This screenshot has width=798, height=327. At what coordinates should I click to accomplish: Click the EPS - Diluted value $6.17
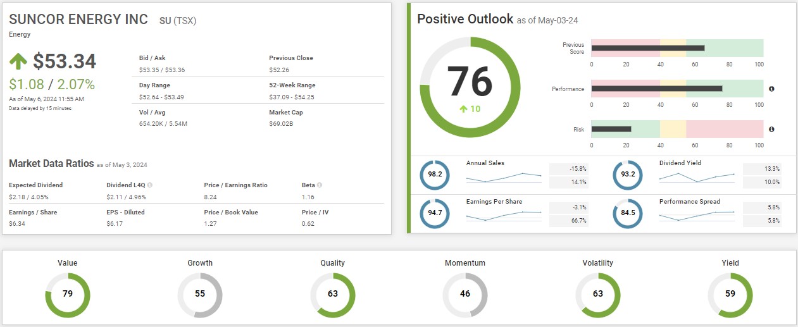pyautogui.click(x=115, y=224)
